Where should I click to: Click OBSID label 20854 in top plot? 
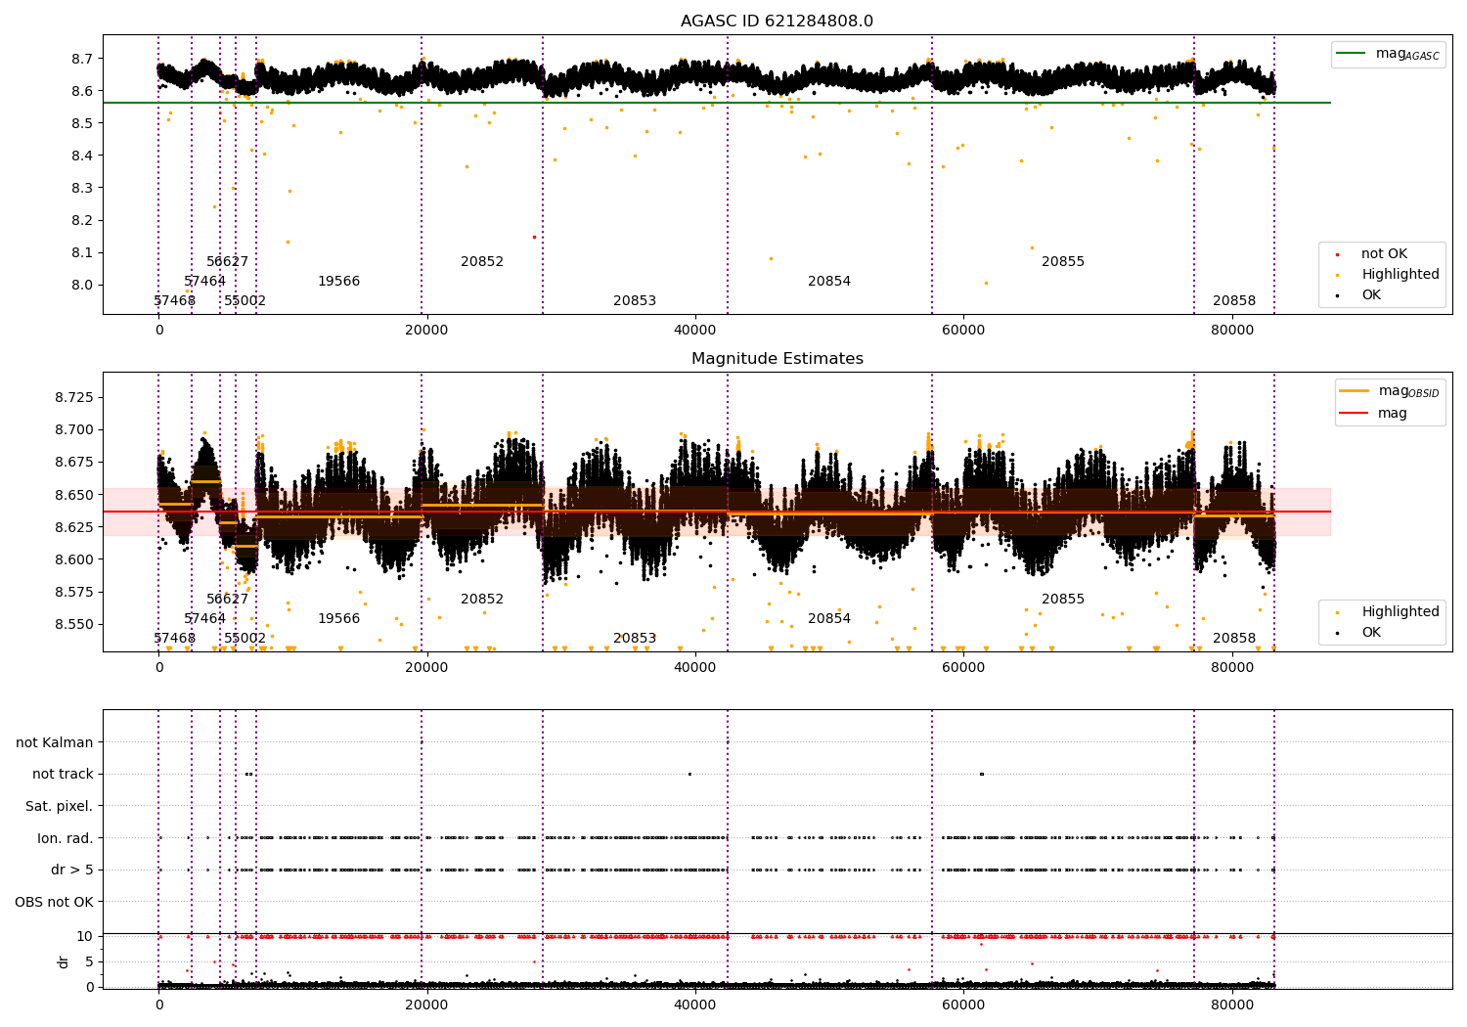coord(829,282)
